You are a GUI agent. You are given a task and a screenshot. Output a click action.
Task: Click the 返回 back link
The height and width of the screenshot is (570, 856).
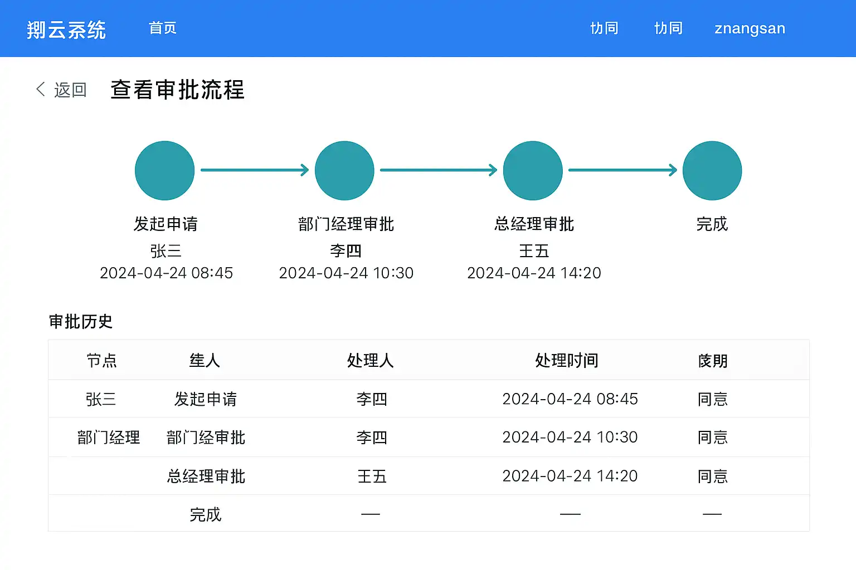(x=70, y=90)
